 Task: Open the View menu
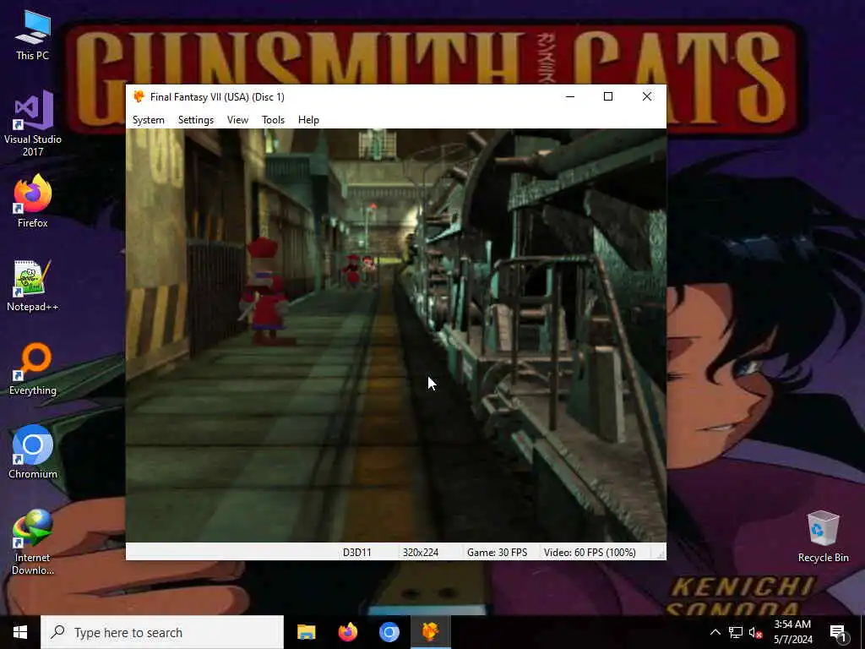click(237, 120)
